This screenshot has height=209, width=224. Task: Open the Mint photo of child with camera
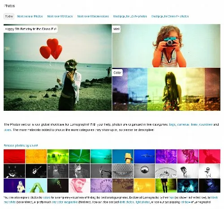[166, 46]
